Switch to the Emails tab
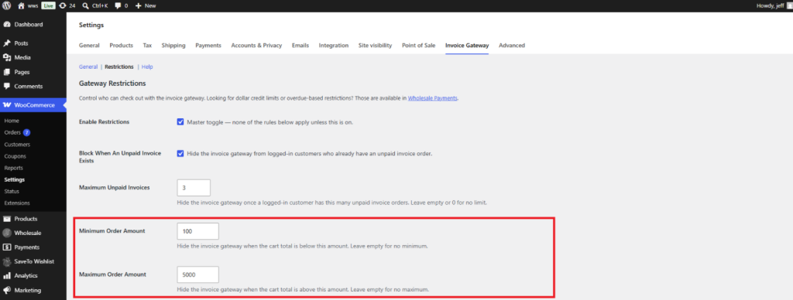The image size is (793, 300). [x=300, y=46]
